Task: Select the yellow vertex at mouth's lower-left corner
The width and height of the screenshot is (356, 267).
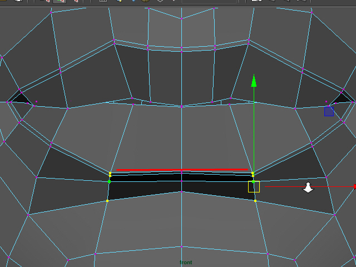Action: click(107, 201)
